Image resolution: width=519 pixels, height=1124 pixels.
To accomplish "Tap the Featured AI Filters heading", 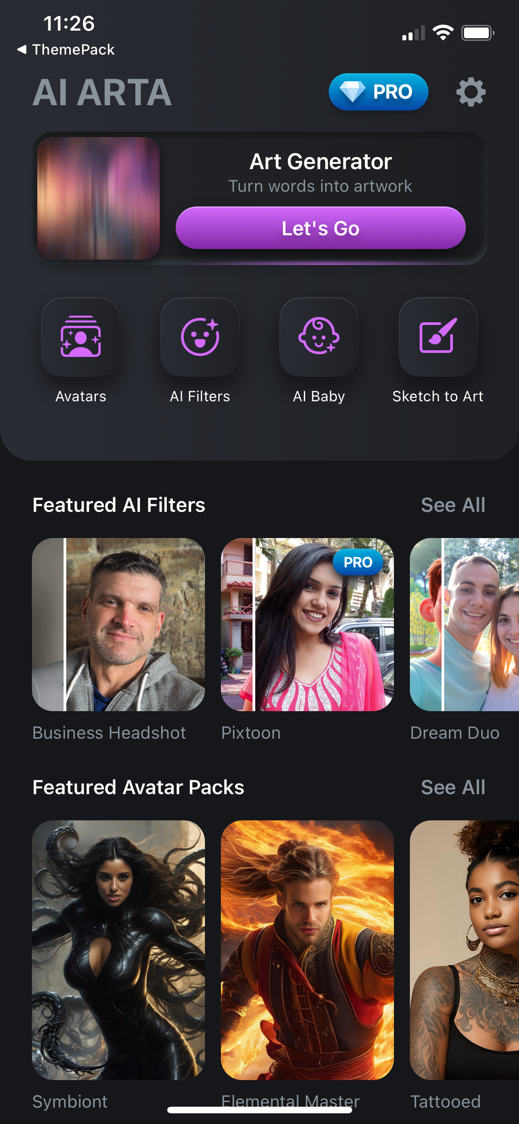I will [x=118, y=505].
